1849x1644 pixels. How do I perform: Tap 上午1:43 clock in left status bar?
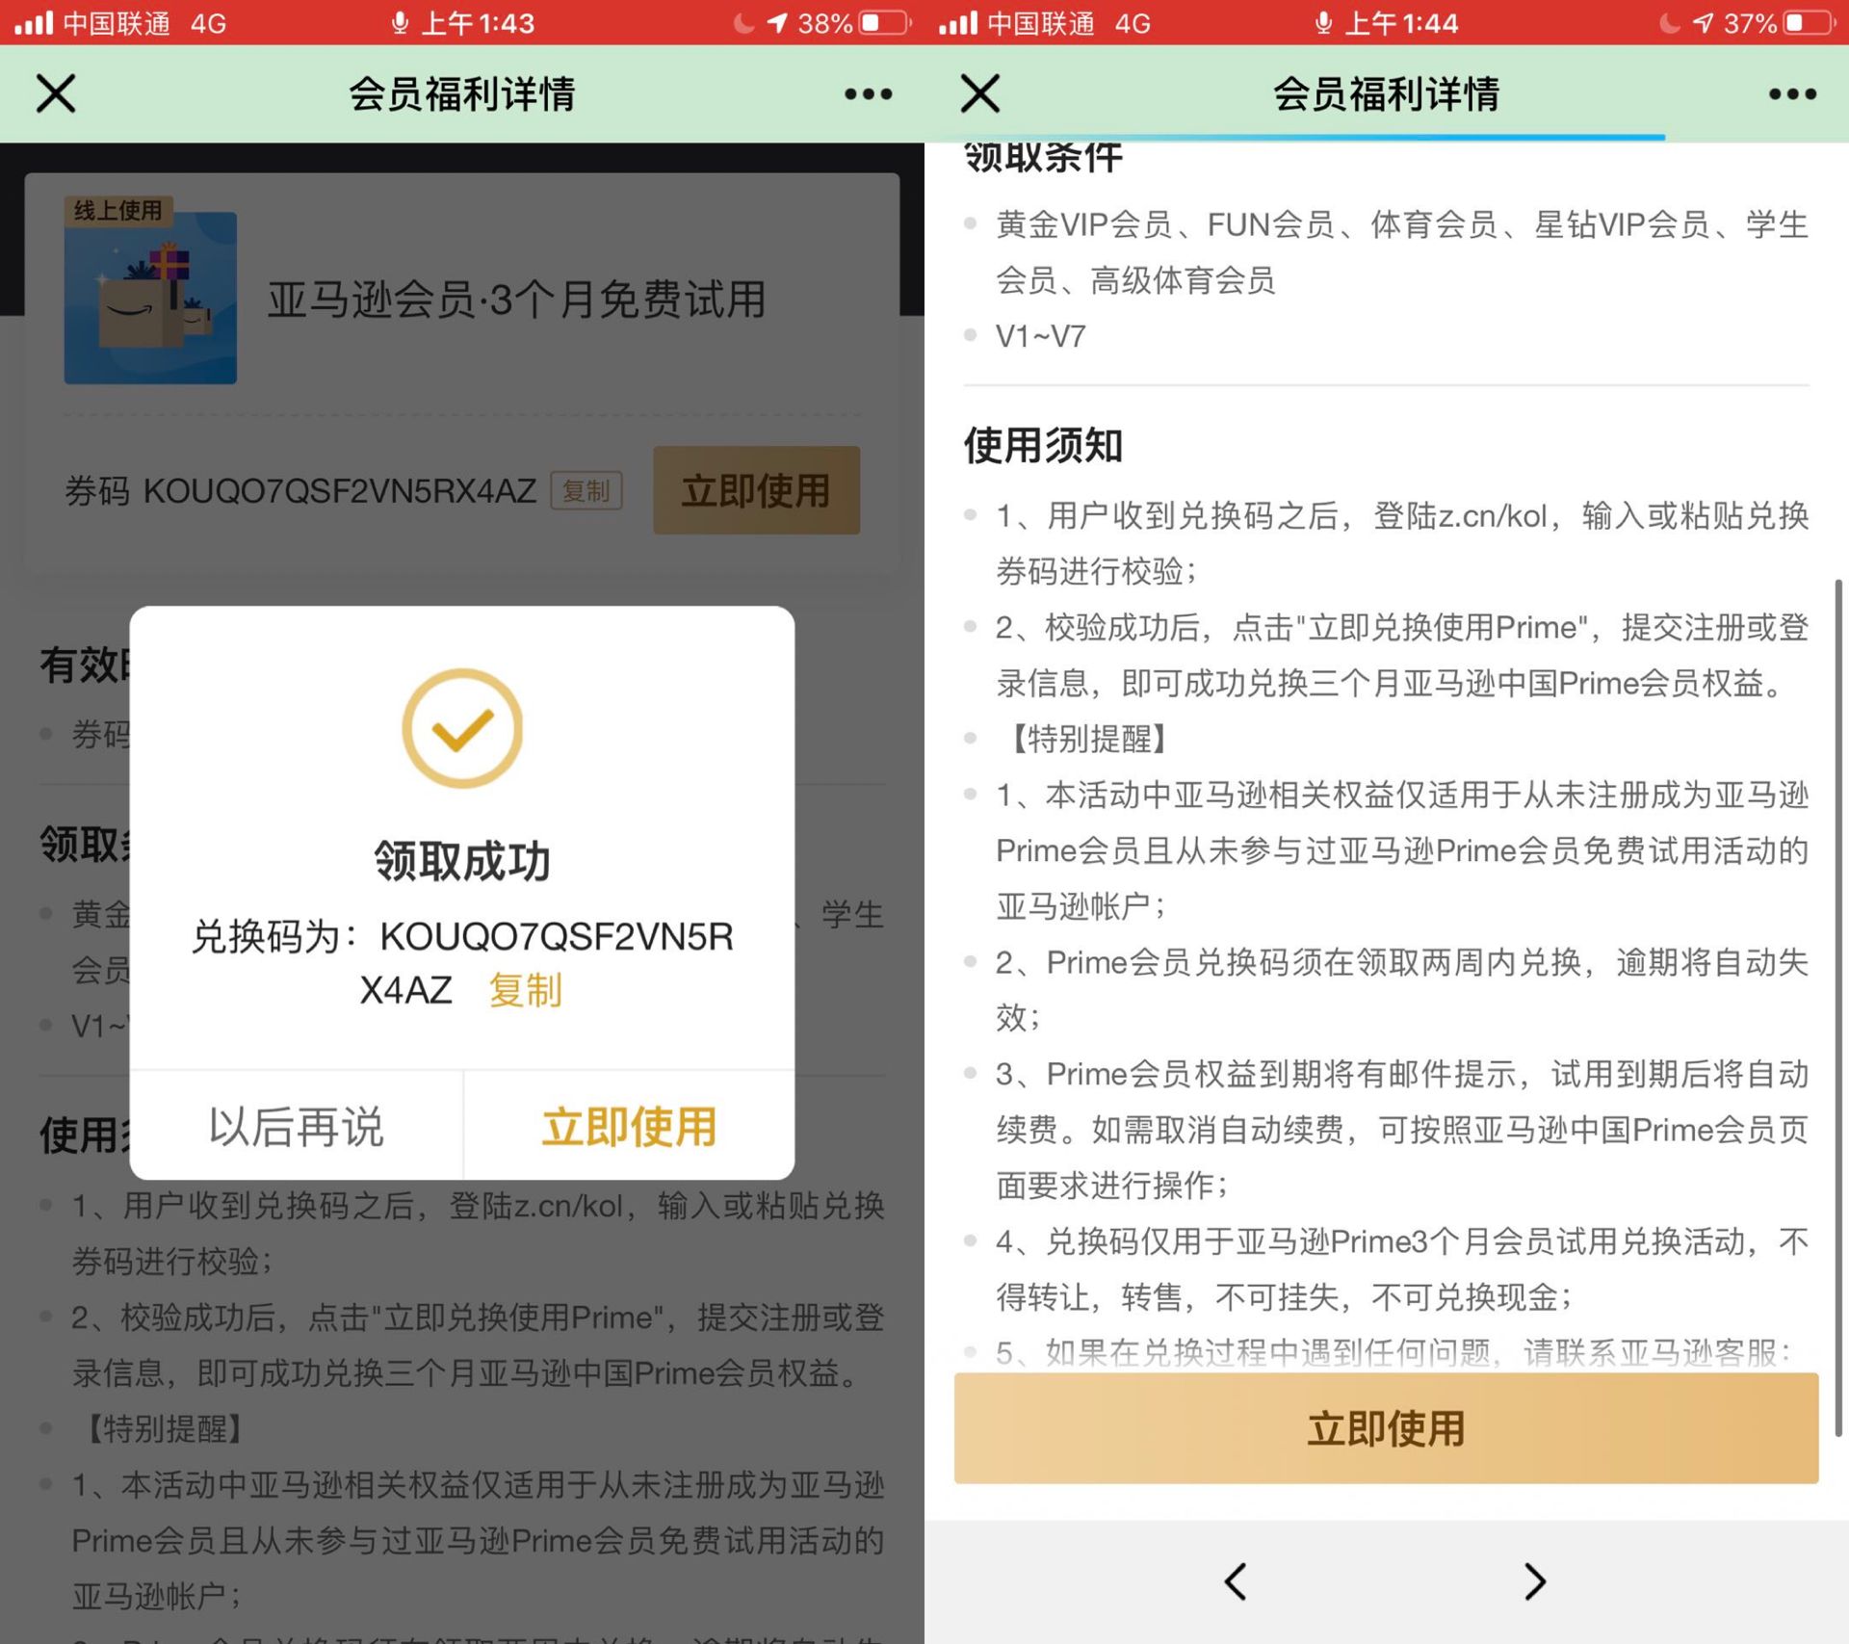pos(478,22)
